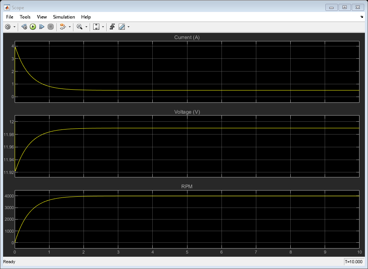Open the File menu
The image size is (368, 269).
pyautogui.click(x=10, y=17)
